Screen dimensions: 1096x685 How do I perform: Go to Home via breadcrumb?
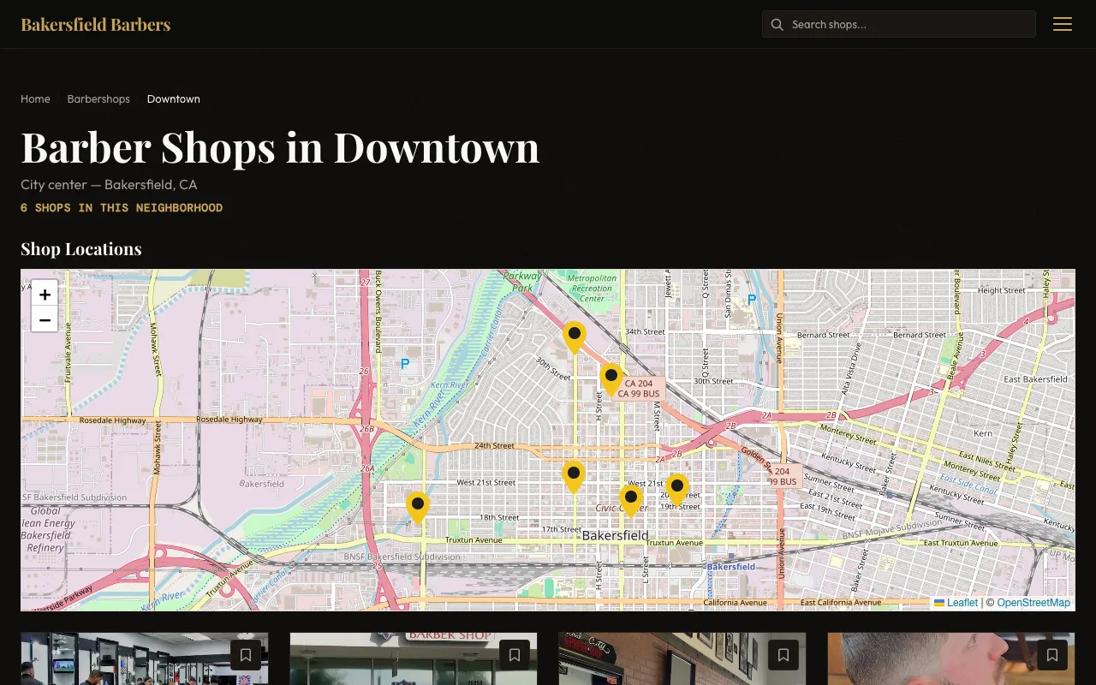click(x=35, y=98)
